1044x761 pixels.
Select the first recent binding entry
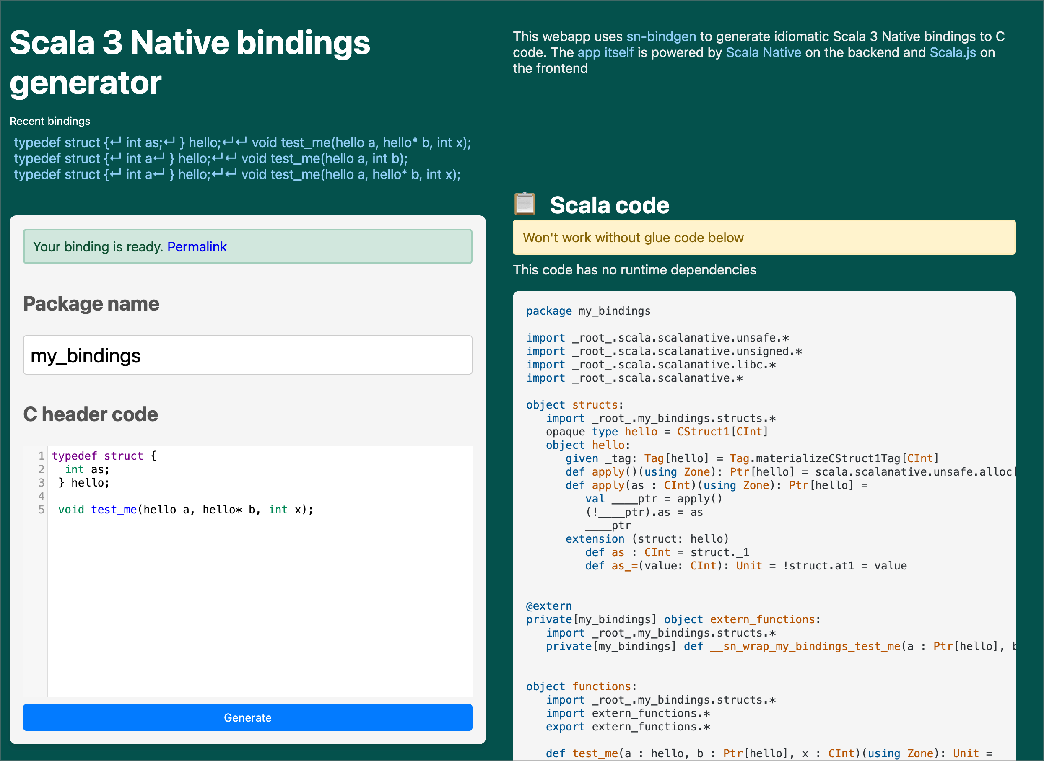(x=242, y=142)
